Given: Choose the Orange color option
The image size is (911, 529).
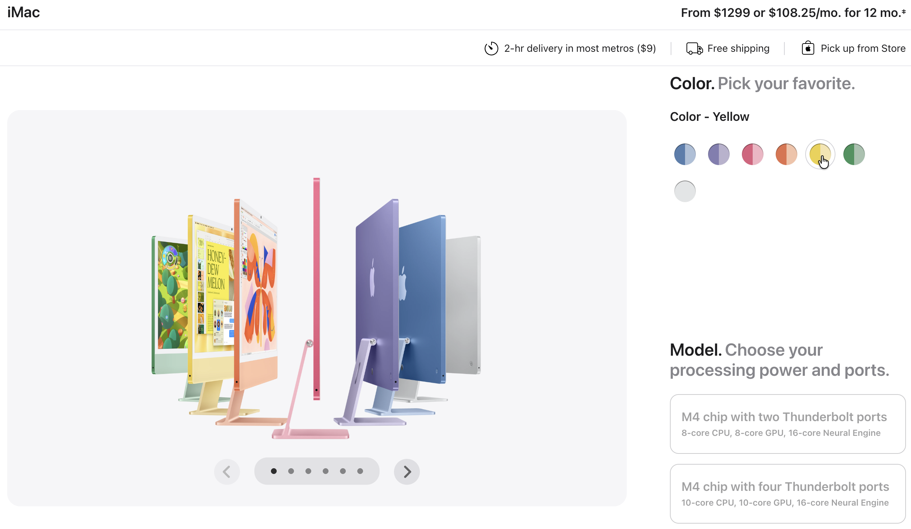Looking at the screenshot, I should [786, 154].
